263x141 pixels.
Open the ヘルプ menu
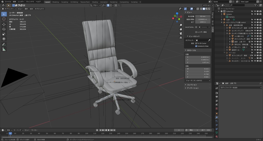click(38, 2)
